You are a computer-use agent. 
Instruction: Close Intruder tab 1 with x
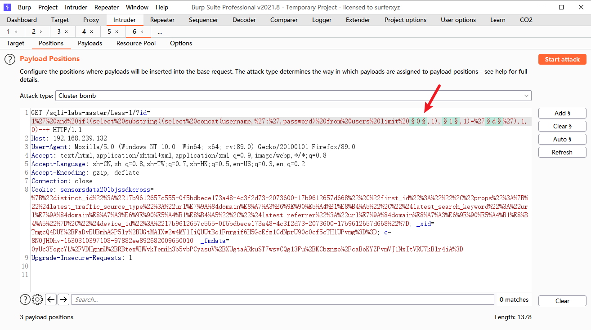(x=16, y=31)
